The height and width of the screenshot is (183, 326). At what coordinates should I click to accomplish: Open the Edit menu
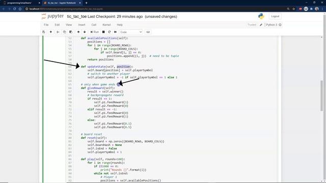(57, 25)
